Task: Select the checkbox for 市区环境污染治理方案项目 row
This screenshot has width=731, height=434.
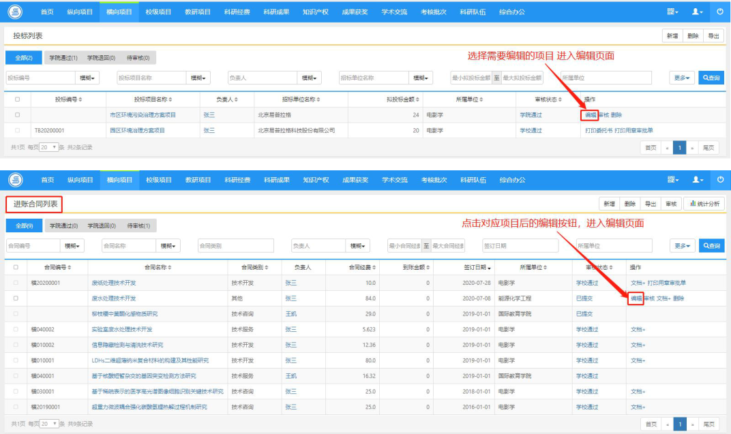Action: pos(17,114)
